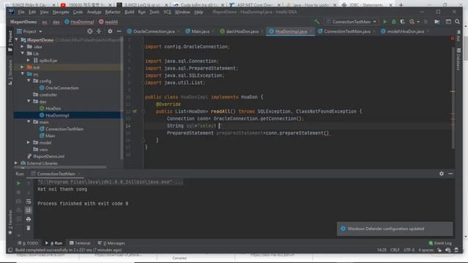Click the Windows Defender configuration updated notification
This screenshot has width=468, height=263.
[x=395, y=229]
